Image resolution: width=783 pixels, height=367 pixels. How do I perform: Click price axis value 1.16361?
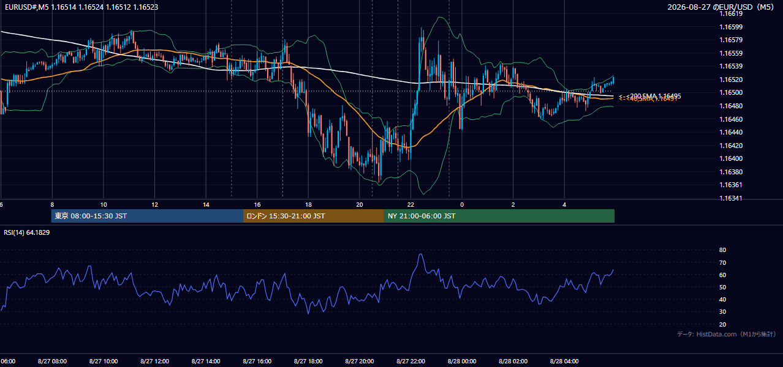tap(730, 185)
